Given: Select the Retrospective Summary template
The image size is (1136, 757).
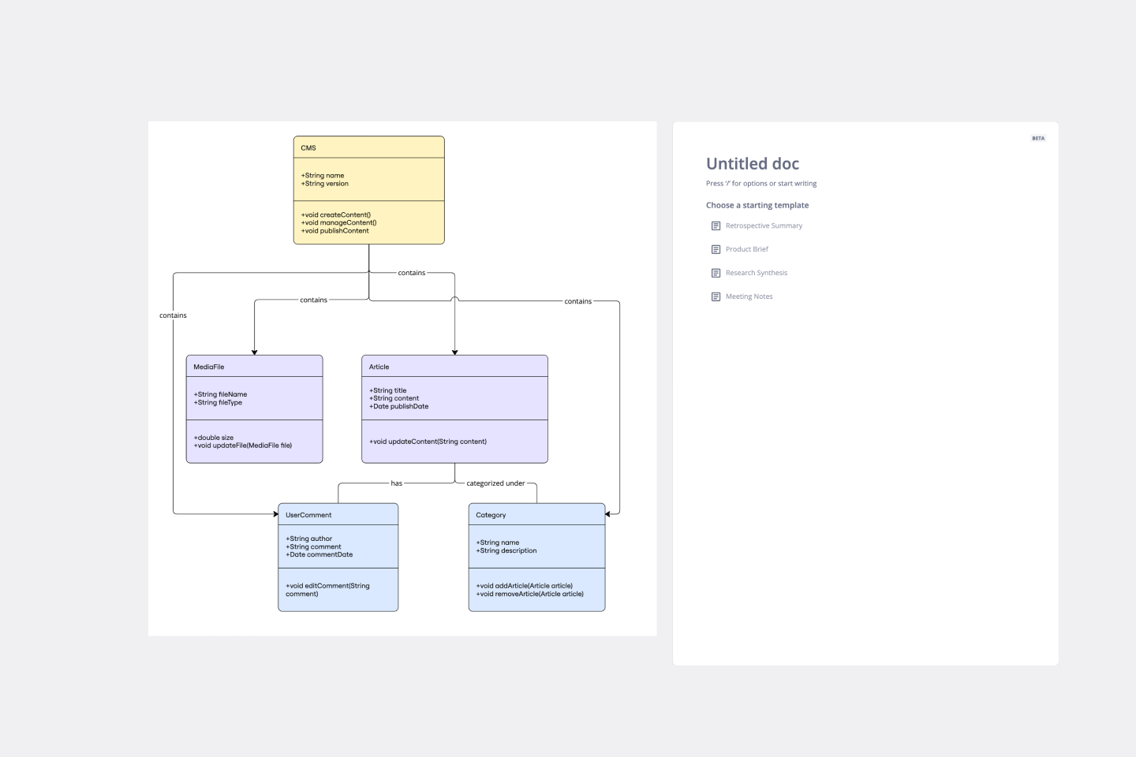Looking at the screenshot, I should [x=764, y=226].
